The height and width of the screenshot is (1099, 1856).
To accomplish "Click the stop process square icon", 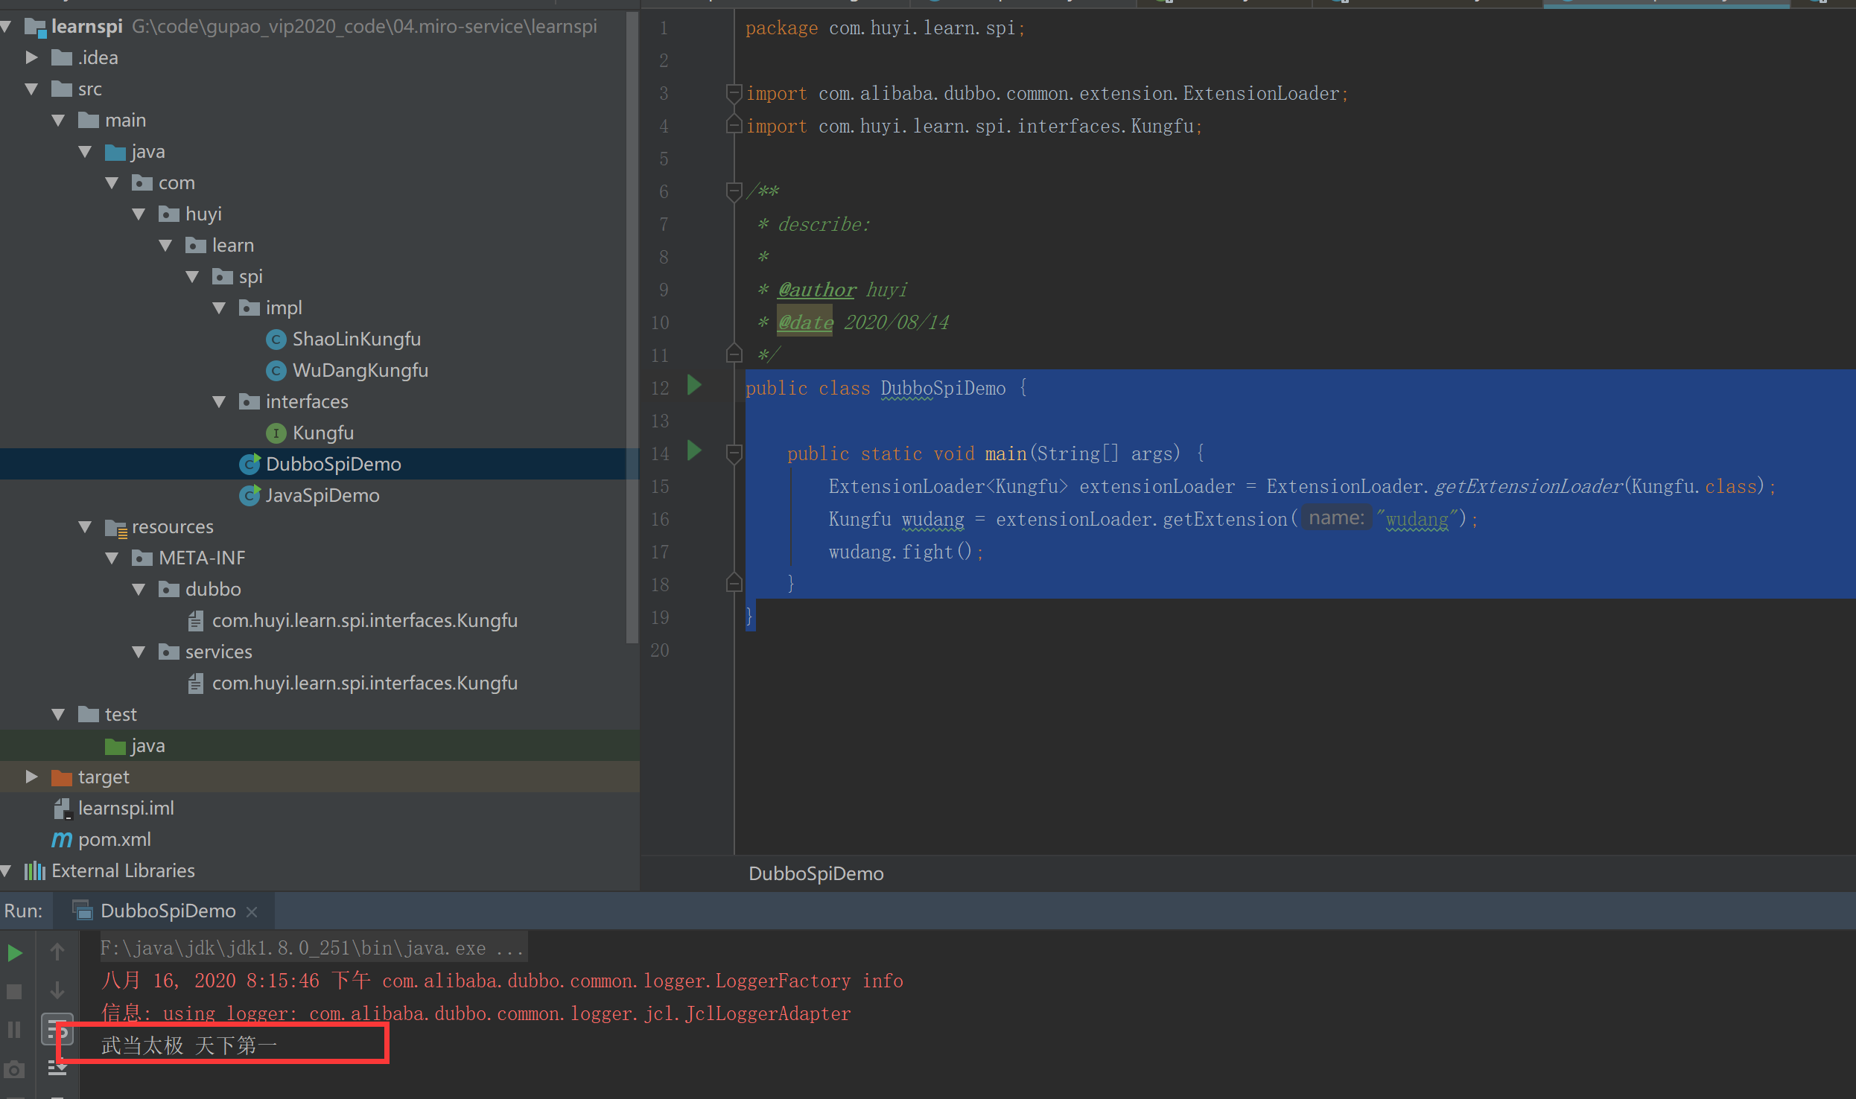I will tap(14, 991).
